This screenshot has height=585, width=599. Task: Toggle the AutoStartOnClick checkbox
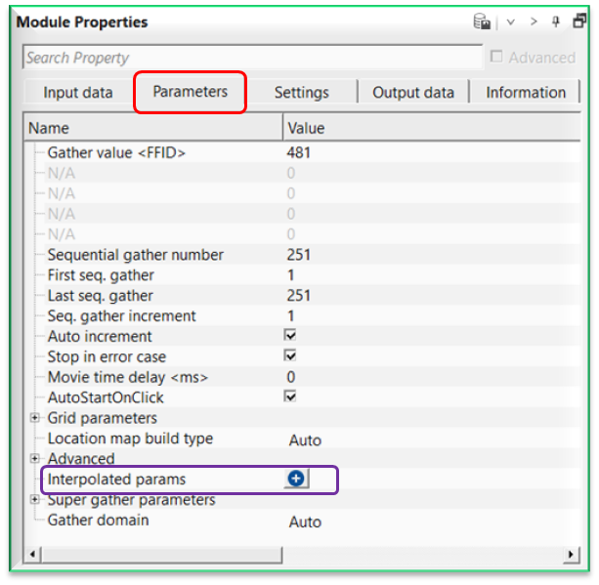(289, 397)
